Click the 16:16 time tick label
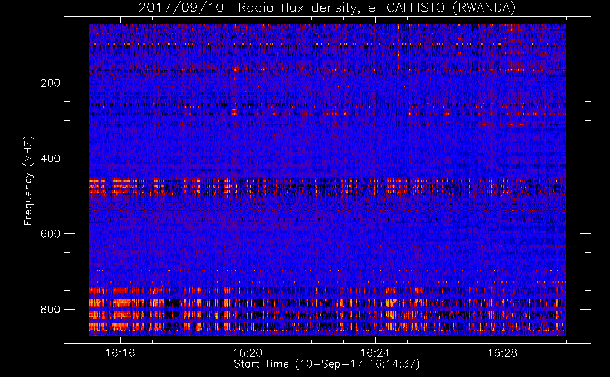Image resolution: width=610 pixels, height=377 pixels. point(120,353)
